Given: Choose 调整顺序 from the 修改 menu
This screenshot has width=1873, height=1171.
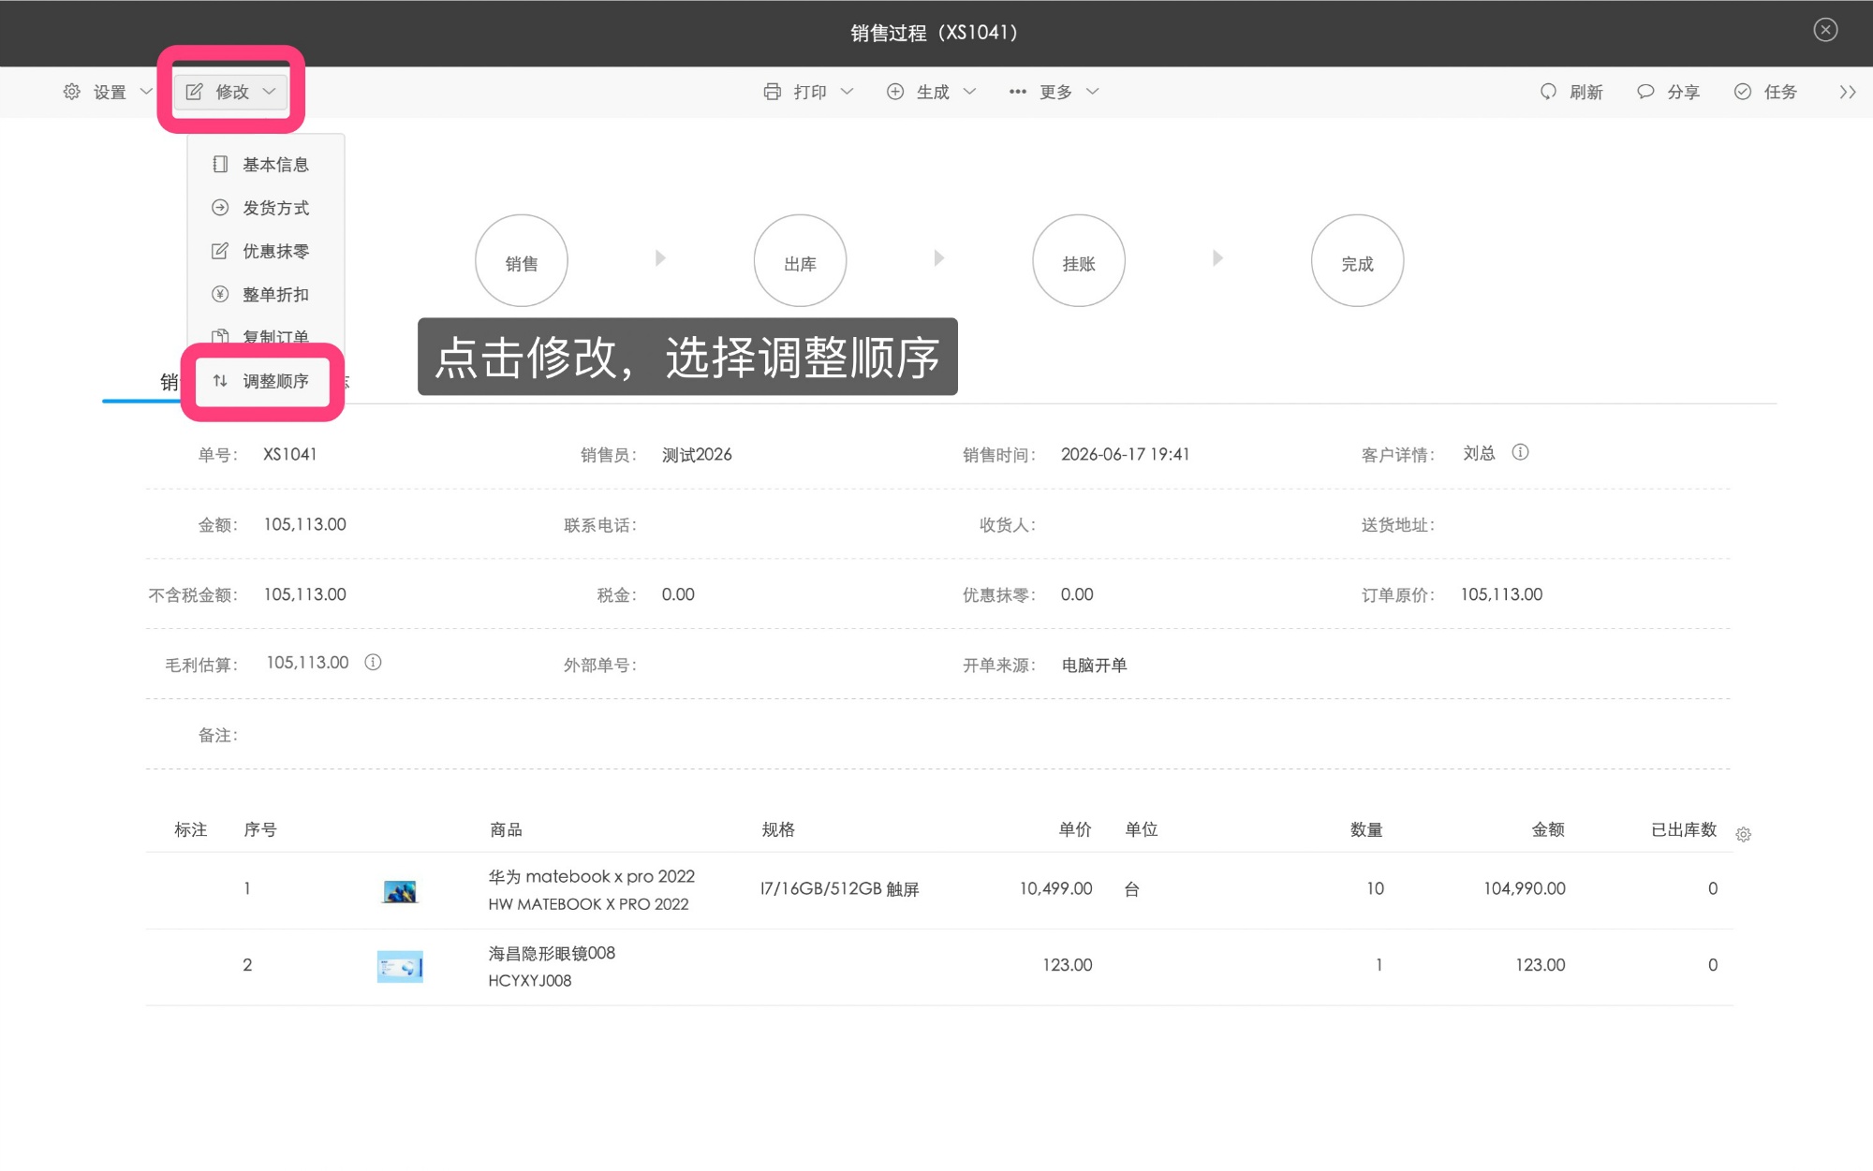Looking at the screenshot, I should pyautogui.click(x=263, y=381).
